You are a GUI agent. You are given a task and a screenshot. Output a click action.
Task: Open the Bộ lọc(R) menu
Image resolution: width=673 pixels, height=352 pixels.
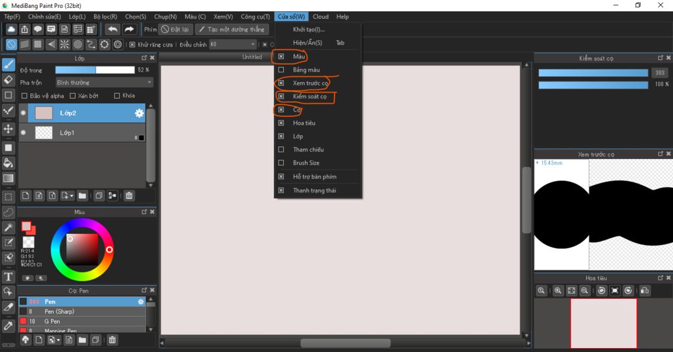coord(105,16)
